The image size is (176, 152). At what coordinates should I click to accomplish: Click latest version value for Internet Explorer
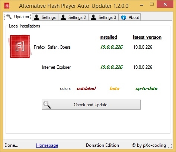coord(143,67)
